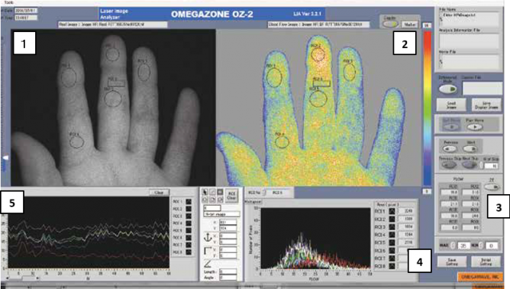Click the ROI No. stepper control
Image resolution: width=510 pixels, height=289 pixels.
coord(264,193)
